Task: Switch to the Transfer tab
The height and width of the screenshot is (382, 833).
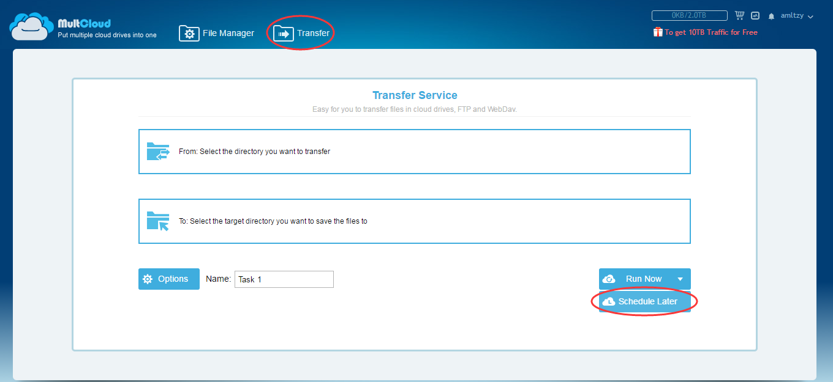Action: (301, 33)
